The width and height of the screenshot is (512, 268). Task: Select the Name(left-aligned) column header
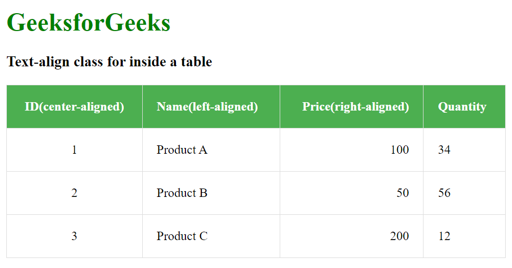tap(207, 107)
